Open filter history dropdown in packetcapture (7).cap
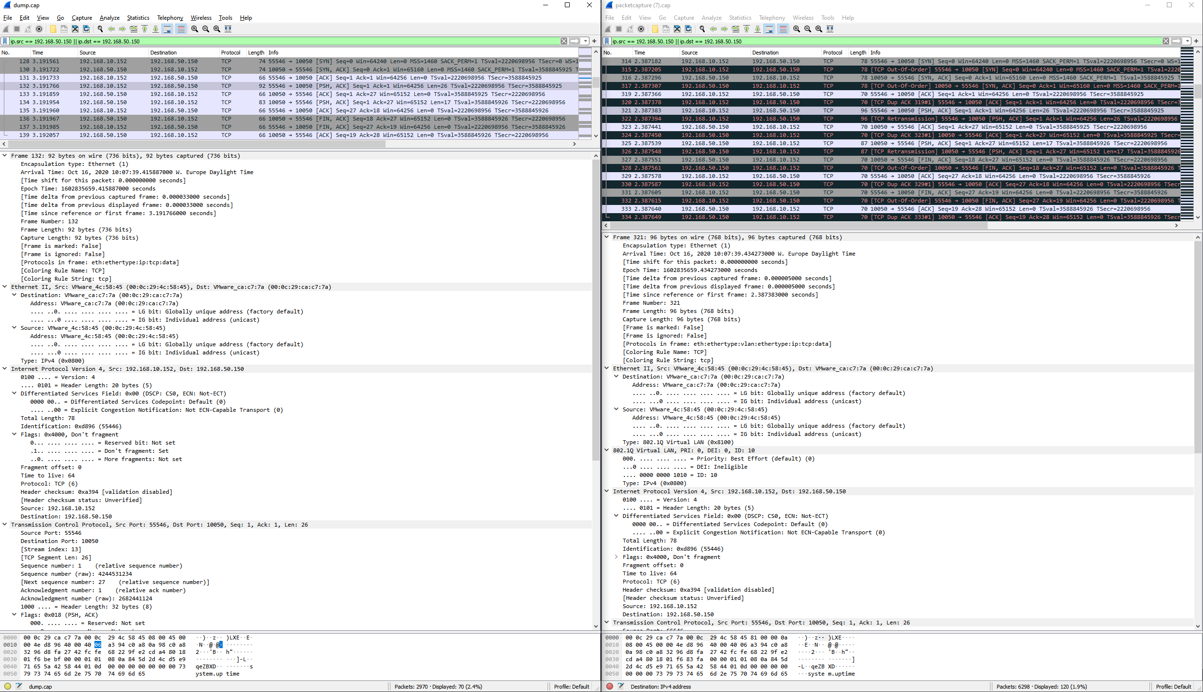 coord(1188,41)
